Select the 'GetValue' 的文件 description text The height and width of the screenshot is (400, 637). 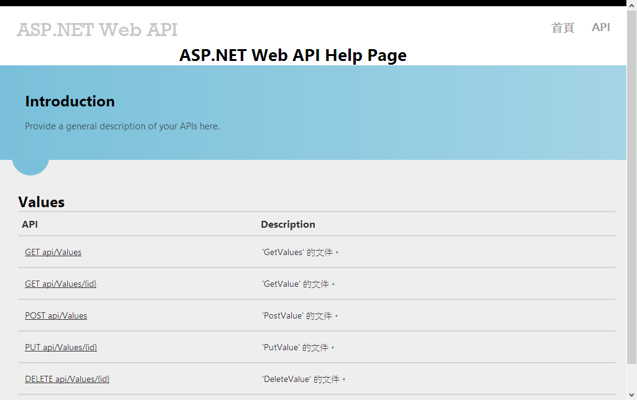(x=299, y=284)
